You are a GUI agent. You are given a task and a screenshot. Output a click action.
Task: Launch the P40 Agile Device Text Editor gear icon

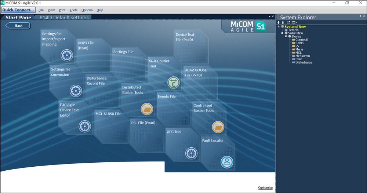tap(85, 126)
